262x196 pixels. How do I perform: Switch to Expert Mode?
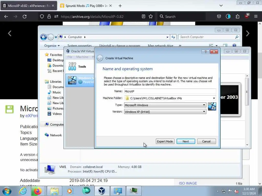tap(165, 141)
